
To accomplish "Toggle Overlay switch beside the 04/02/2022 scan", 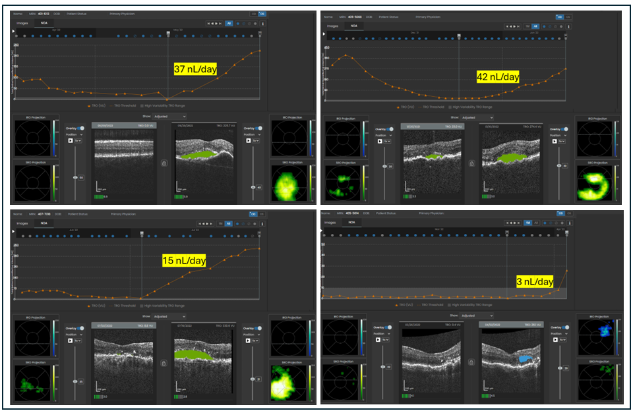I will coord(565,327).
